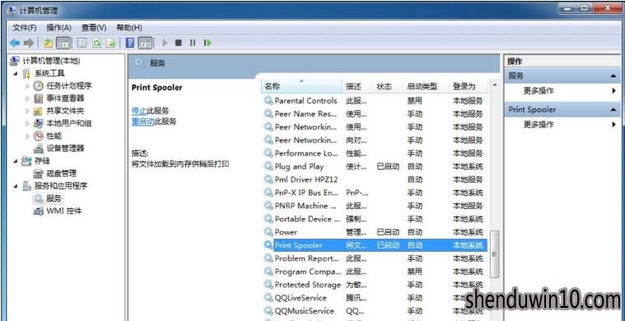Select the PNRP Machine service row

pos(375,206)
